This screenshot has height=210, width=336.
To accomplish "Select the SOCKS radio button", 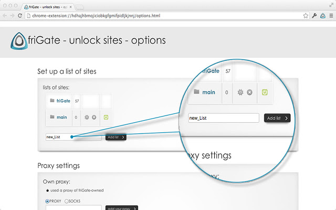I will tap(66, 201).
